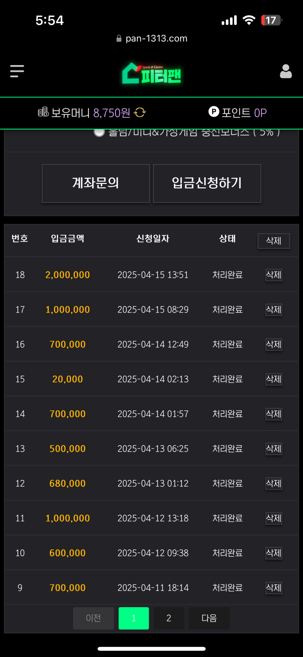Click the 입금신청하기 button
The image size is (303, 657).
point(207,183)
